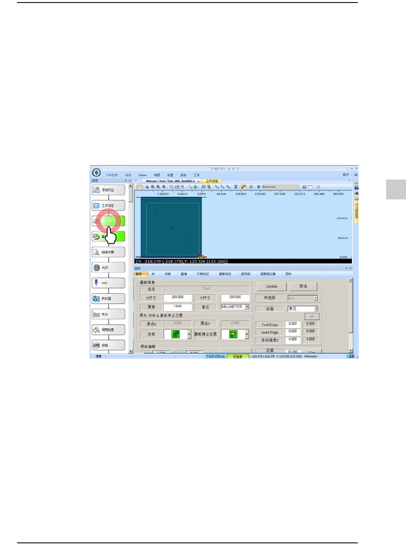Select the 顶针 tab
The image size is (406, 556).
click(x=288, y=274)
